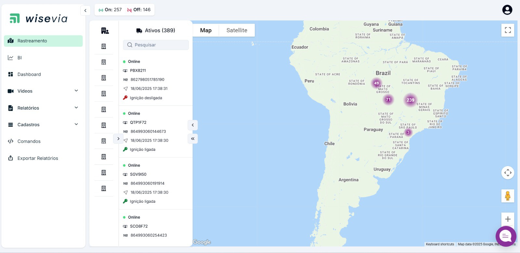This screenshot has width=520, height=253.
Task: Open the Dashboard page
Action: pyautogui.click(x=29, y=74)
